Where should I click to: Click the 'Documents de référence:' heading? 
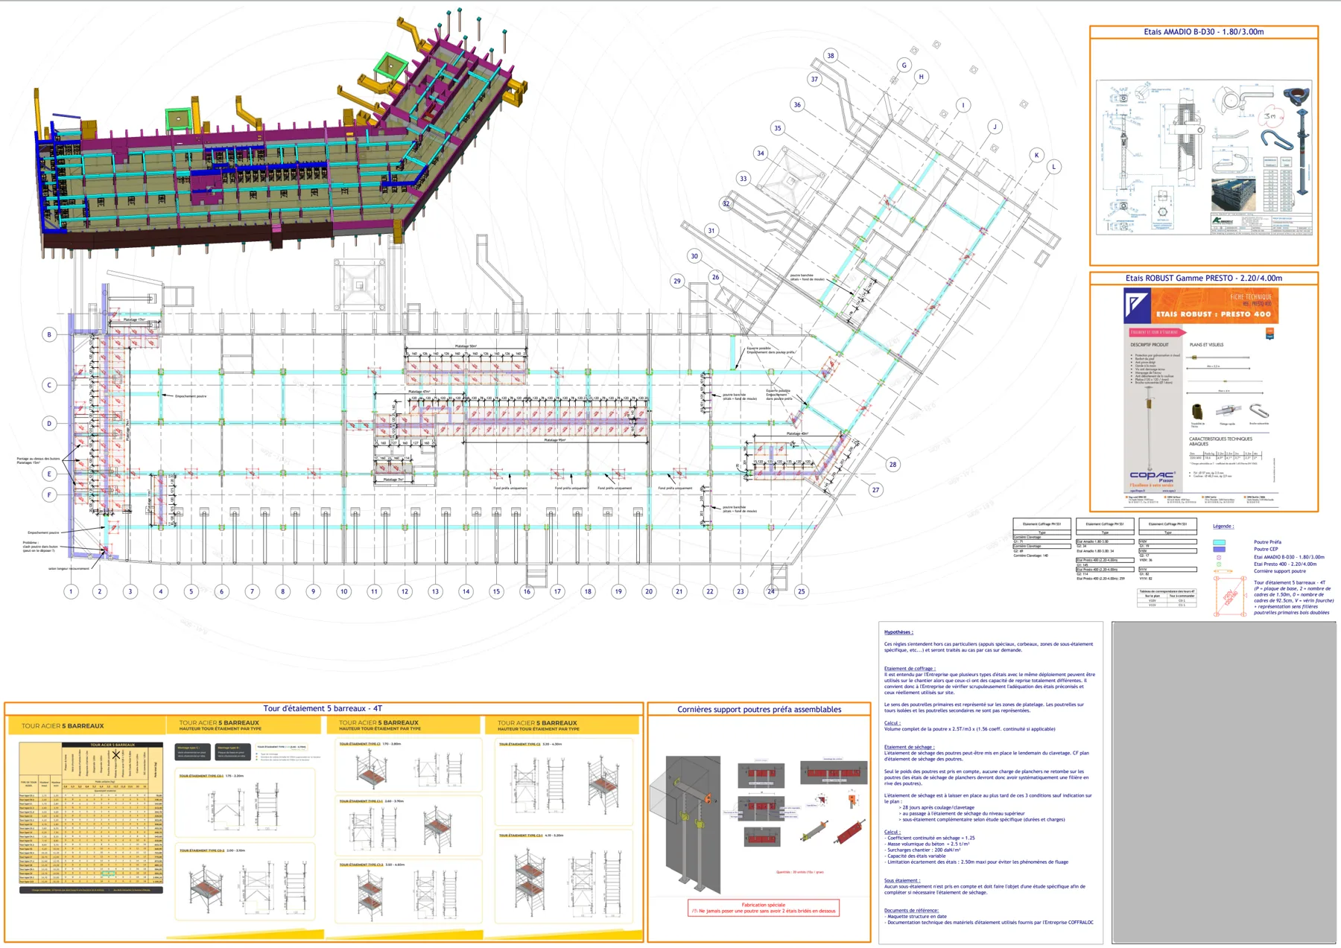pyautogui.click(x=912, y=910)
